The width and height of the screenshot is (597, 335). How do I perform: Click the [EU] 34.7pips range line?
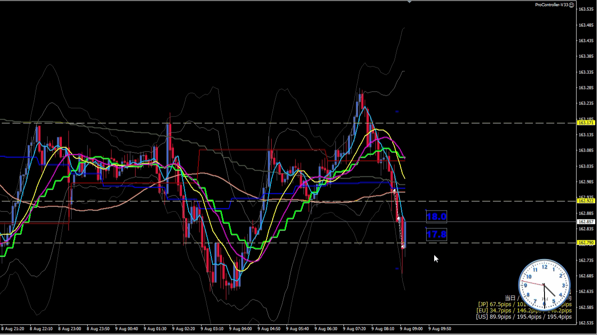click(x=524, y=311)
